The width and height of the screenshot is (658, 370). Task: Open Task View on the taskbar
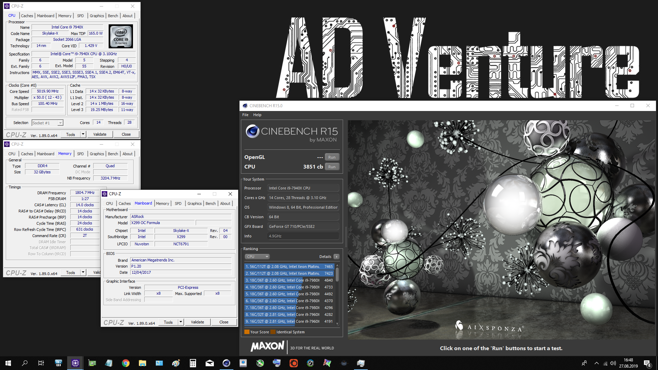pyautogui.click(x=41, y=363)
